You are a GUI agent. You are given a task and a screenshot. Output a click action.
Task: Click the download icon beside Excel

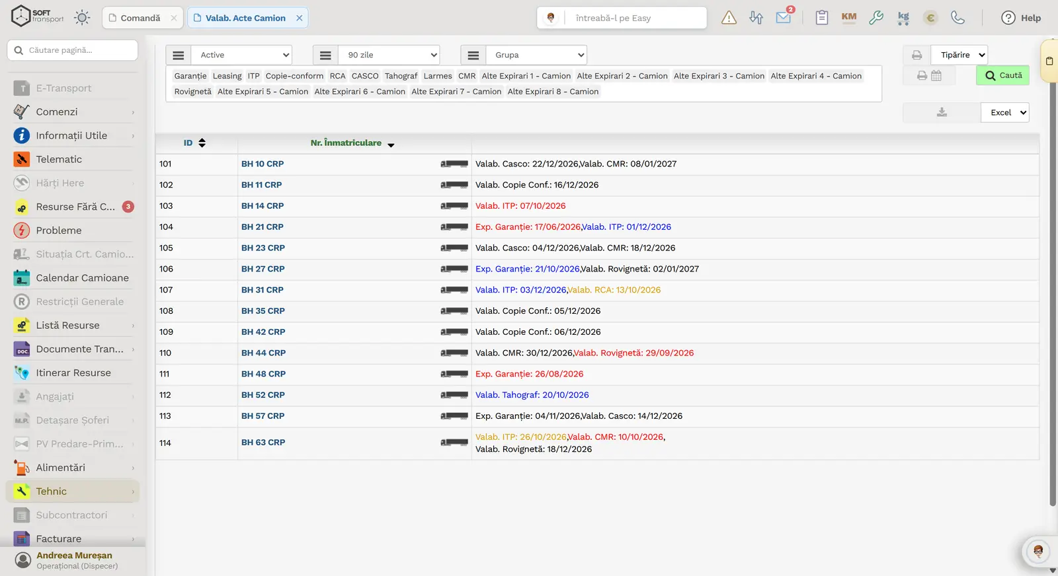tap(942, 112)
